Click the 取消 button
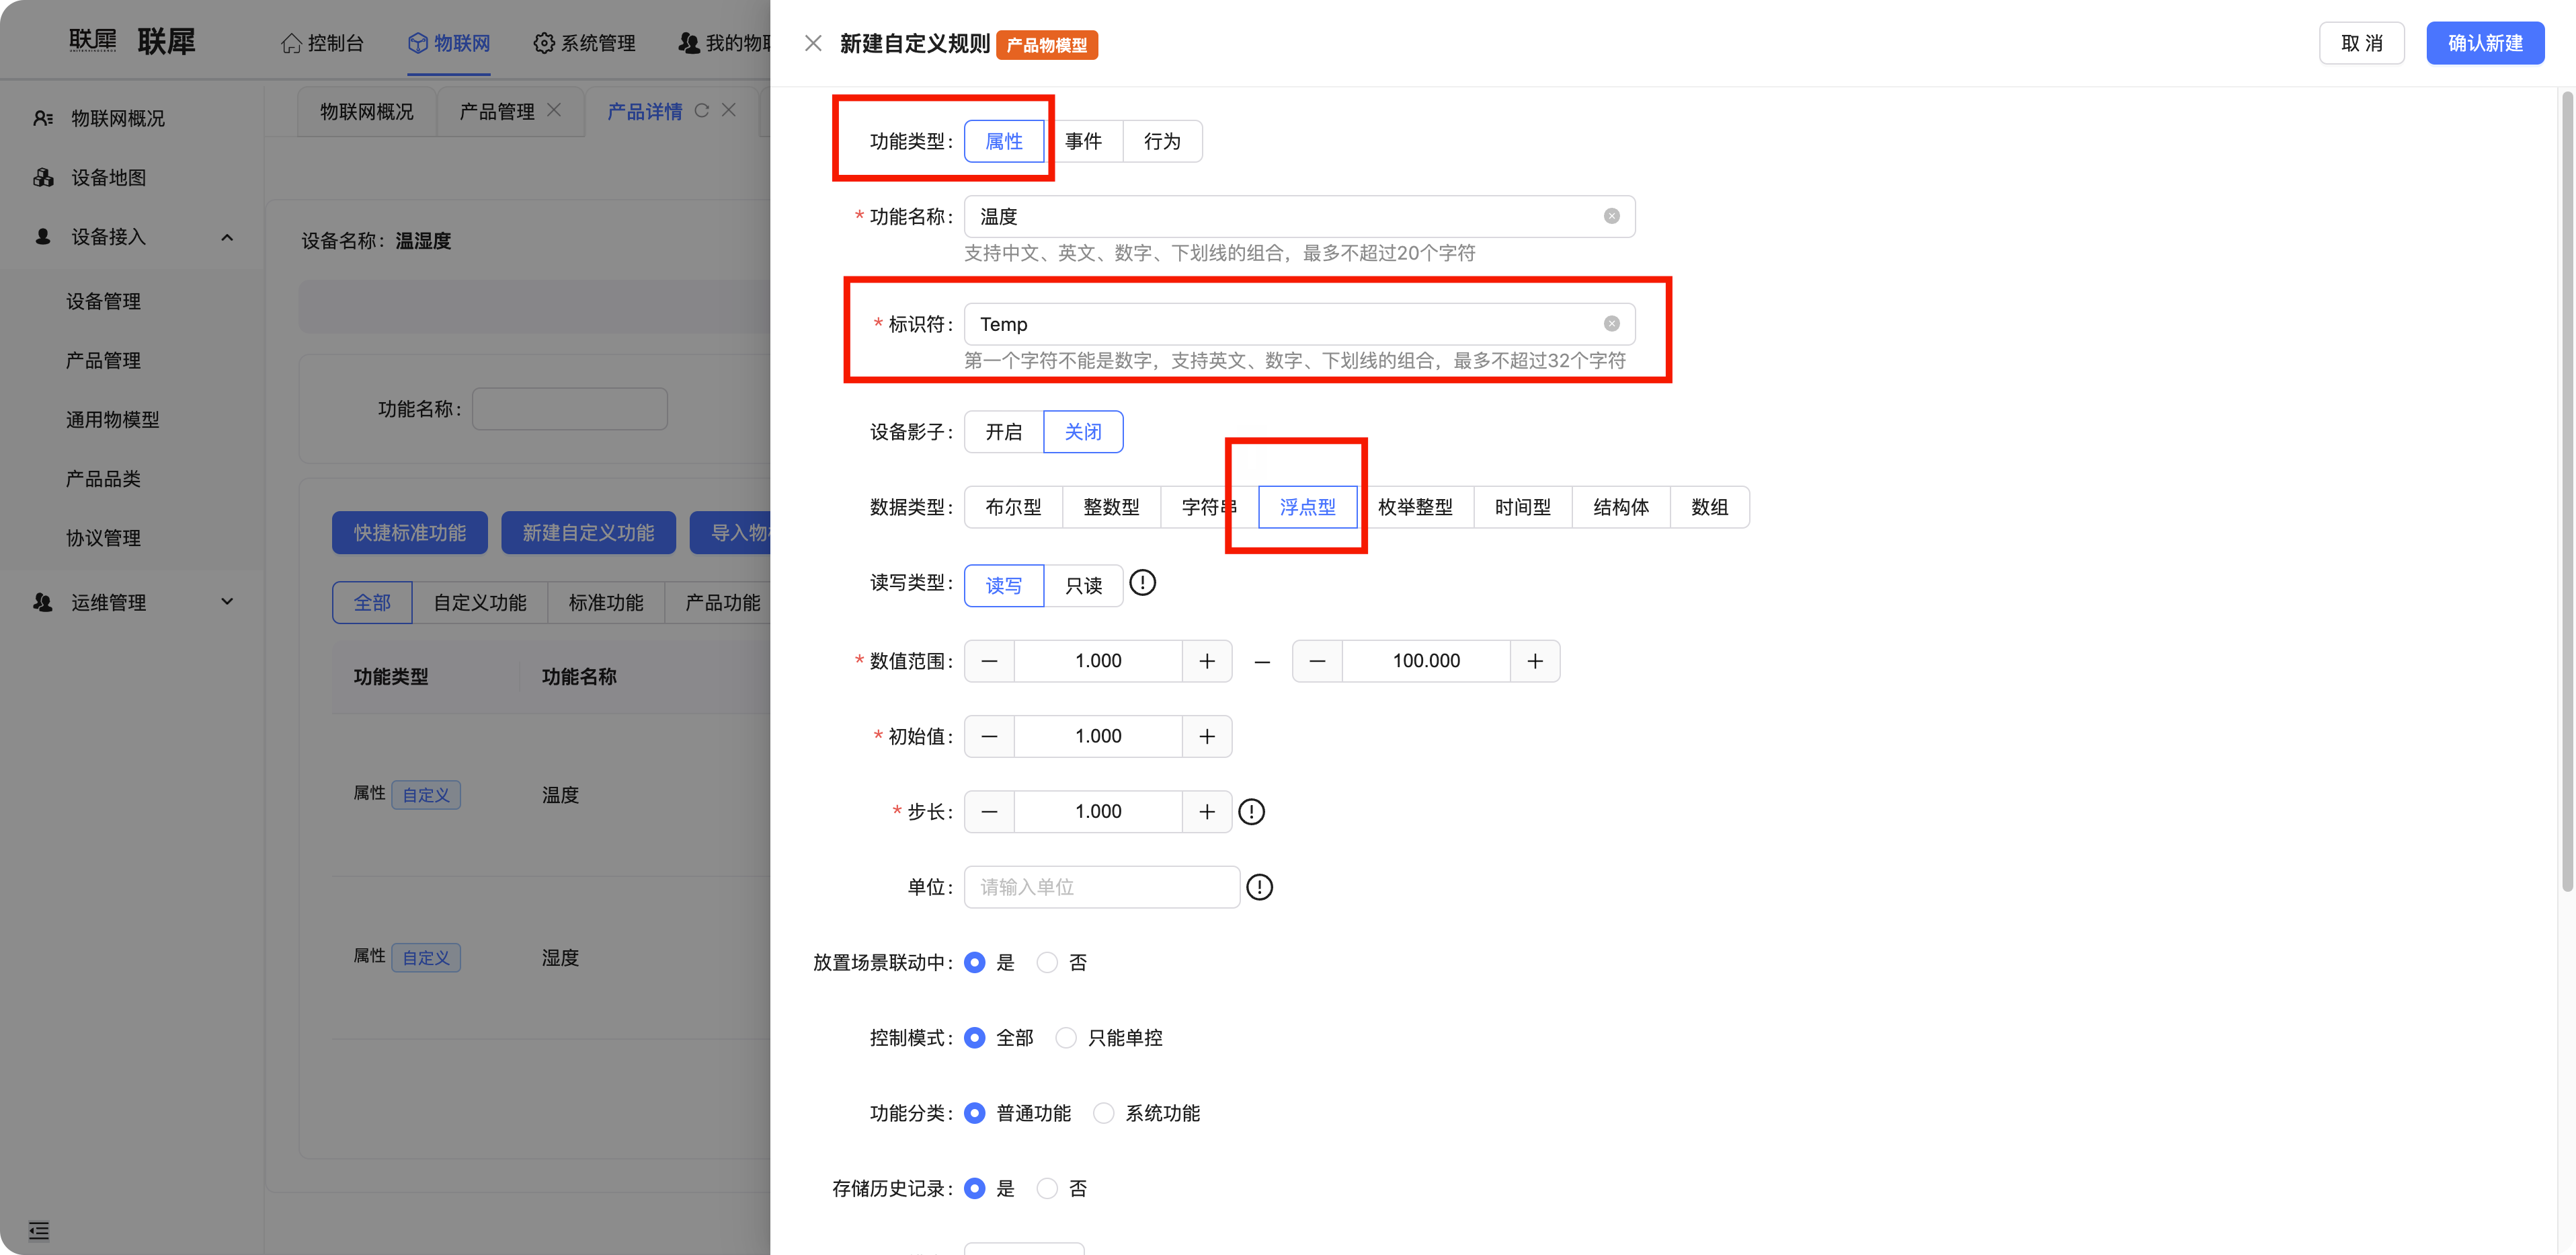This screenshot has width=2576, height=1255. [x=2361, y=43]
